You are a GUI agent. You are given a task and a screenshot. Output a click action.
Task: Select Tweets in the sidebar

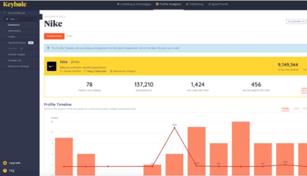pos(12,37)
